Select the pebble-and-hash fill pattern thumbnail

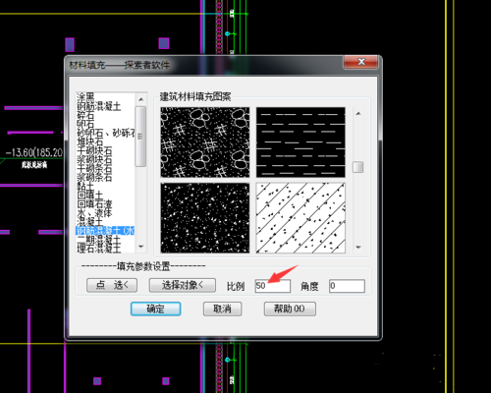(x=205, y=142)
